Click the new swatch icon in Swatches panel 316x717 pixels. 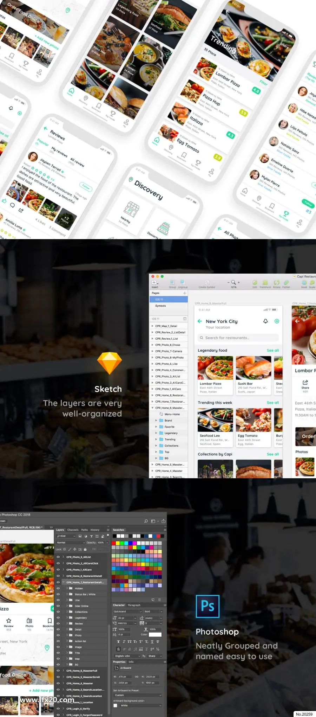[153, 600]
